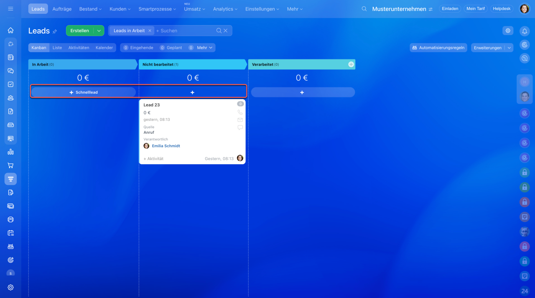
Task: Open the top Mehr navigation dropdown
Action: point(295,9)
